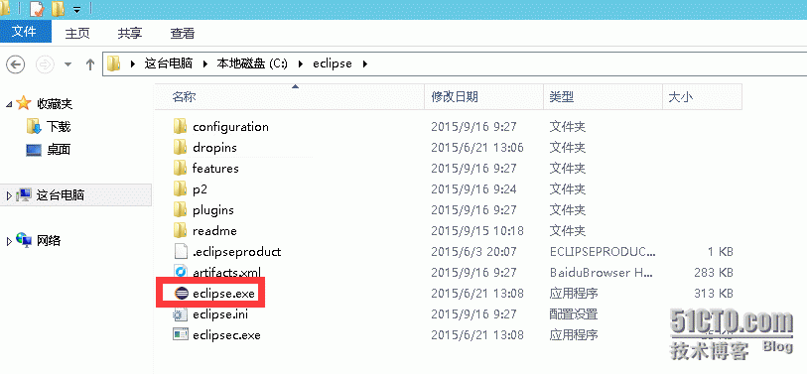
Task: Sort by the 大小 column header
Action: [x=702, y=96]
